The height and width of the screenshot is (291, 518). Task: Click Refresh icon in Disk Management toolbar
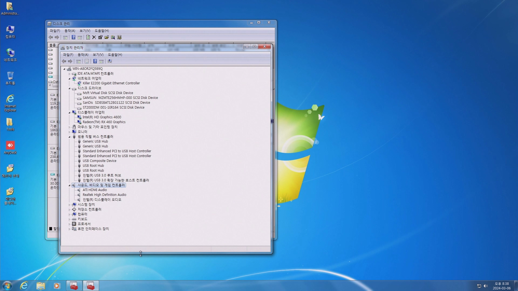[x=88, y=37]
